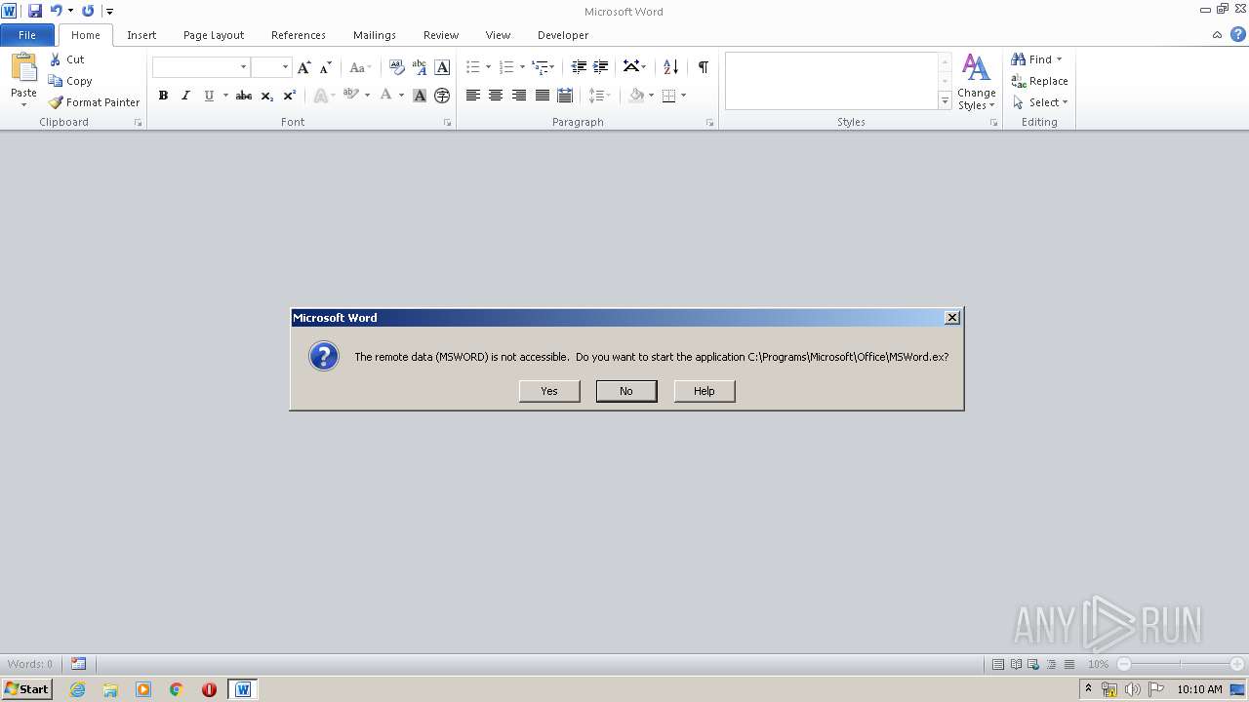Click the Shrink Font icon
This screenshot has height=702, width=1249.
point(326,67)
